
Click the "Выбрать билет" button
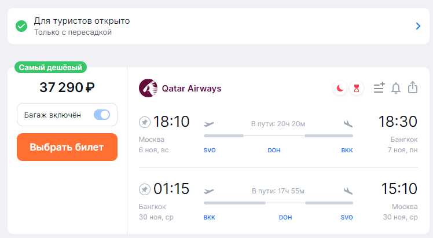point(67,147)
